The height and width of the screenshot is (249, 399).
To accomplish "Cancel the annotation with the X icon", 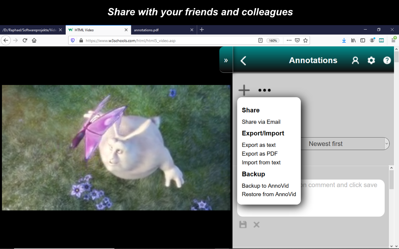I will click(x=257, y=224).
